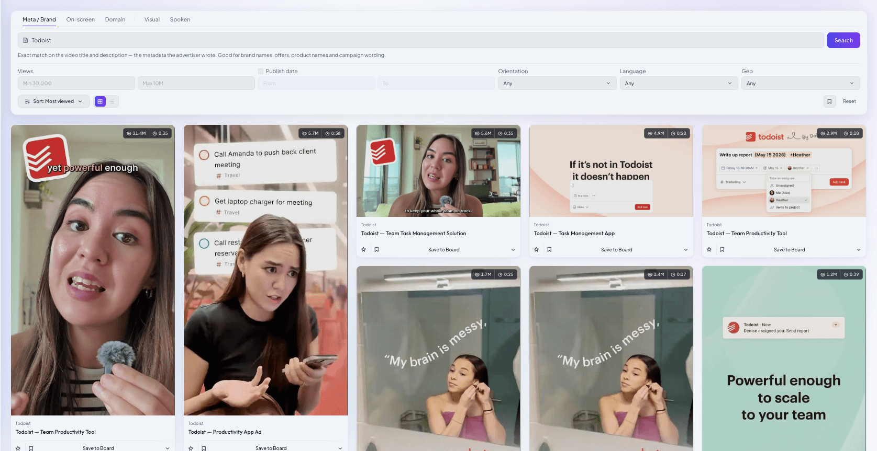Expand Save to Board on Team Task Management Solution
The width and height of the screenshot is (877, 451).
tap(513, 250)
